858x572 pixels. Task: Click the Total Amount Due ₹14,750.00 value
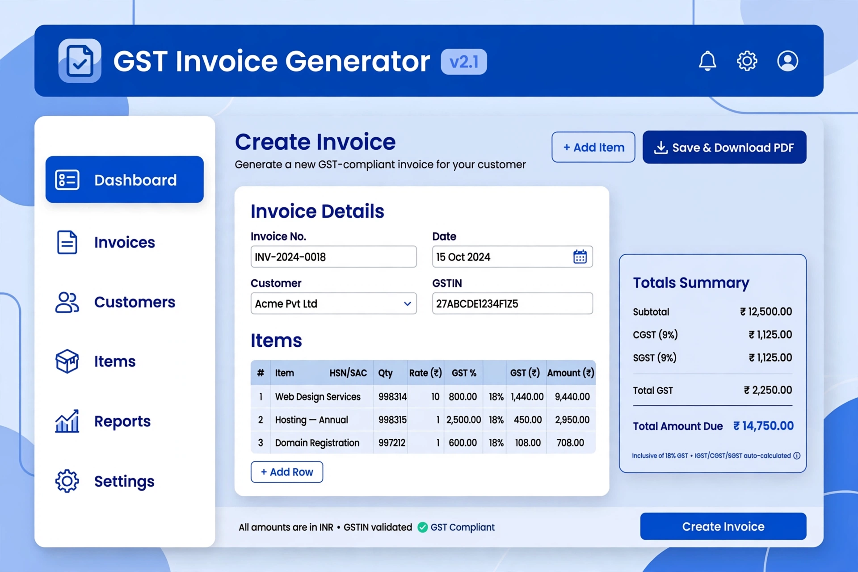(x=763, y=426)
